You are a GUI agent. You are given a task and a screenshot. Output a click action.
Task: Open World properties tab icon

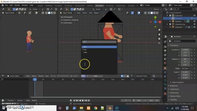[165, 63]
